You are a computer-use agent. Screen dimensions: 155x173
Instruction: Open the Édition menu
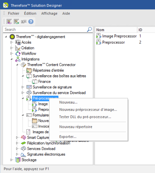[x=30, y=13]
